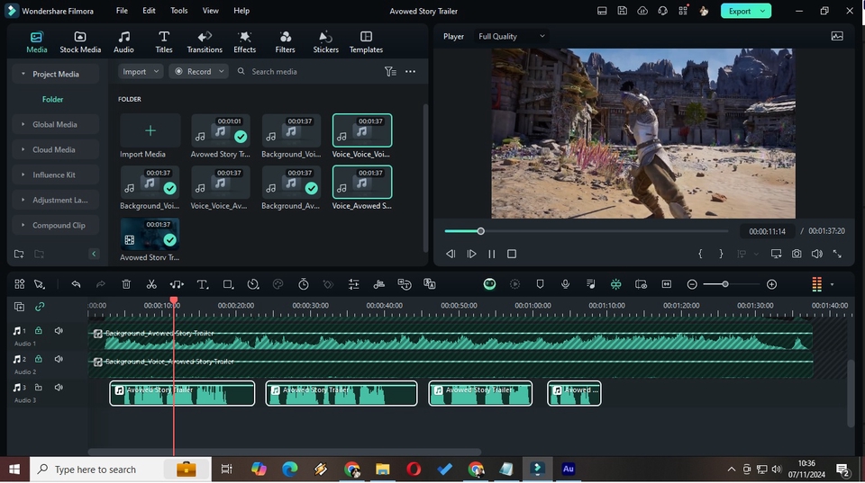Open the Full Quality playback dropdown
Screen dimensions: 865x483
(511, 37)
